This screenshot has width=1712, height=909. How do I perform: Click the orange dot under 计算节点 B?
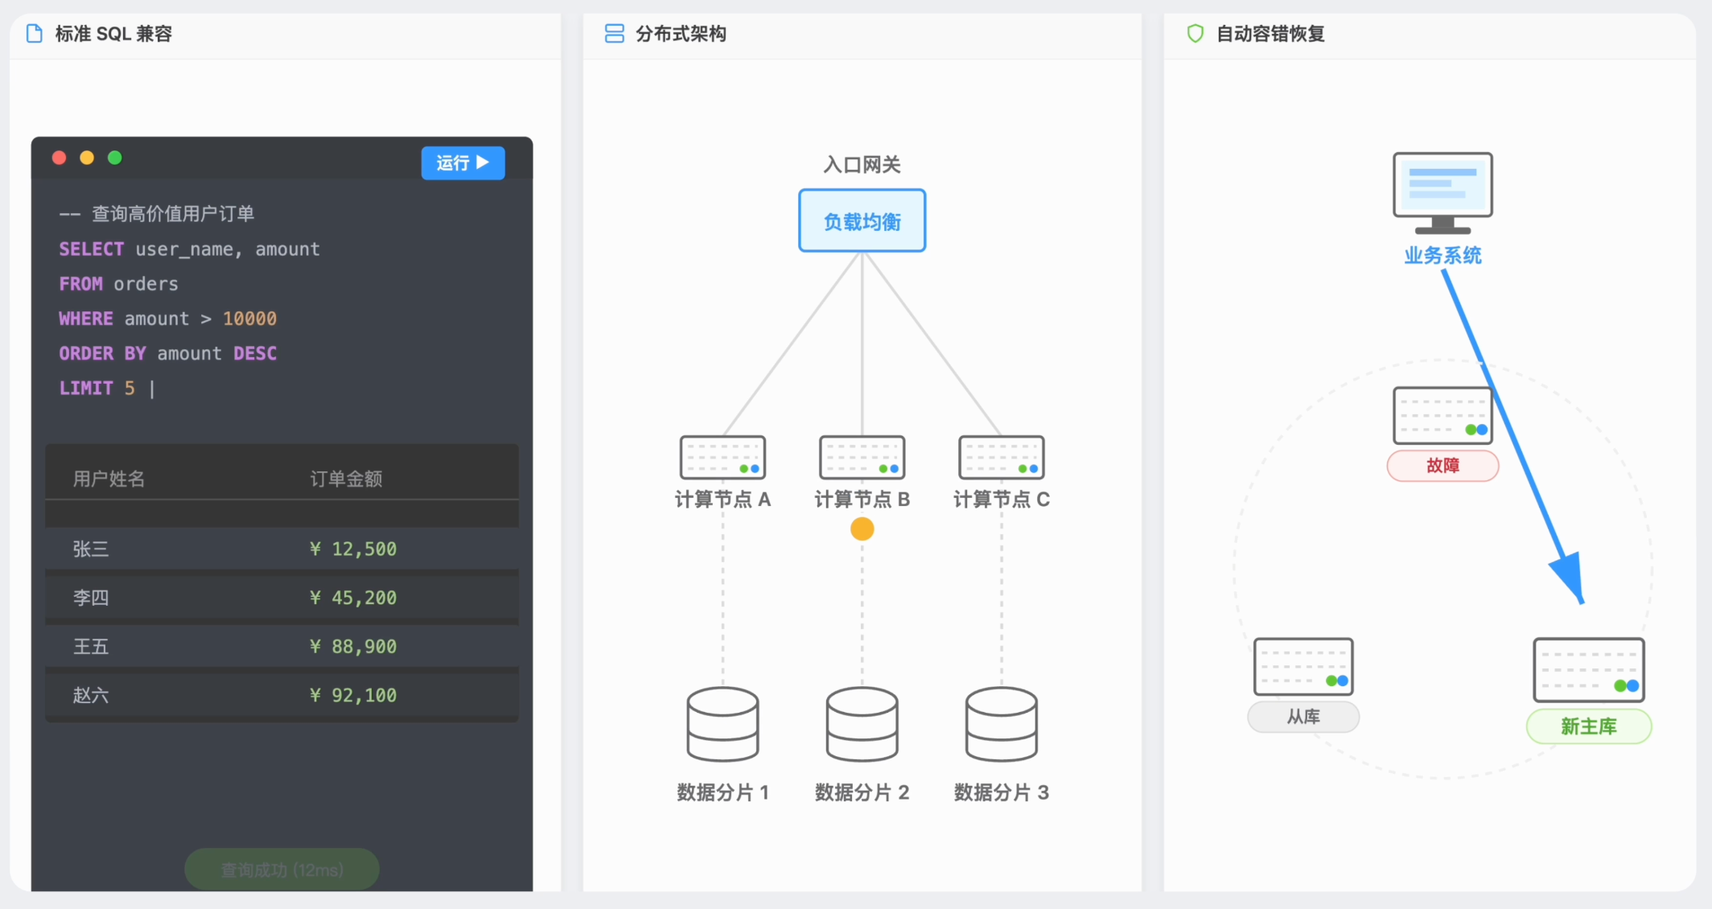tap(862, 529)
